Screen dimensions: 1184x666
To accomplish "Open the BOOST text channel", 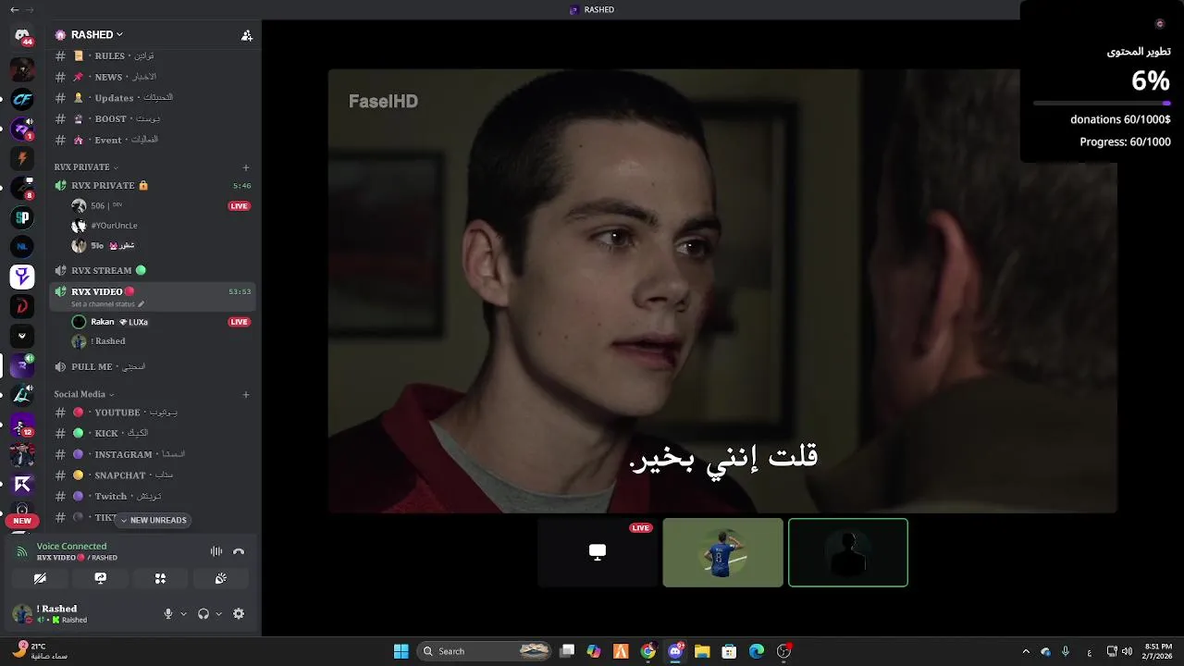I will click(153, 118).
